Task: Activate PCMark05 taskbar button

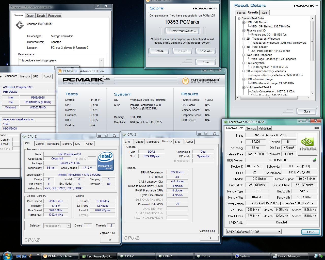Action: [x=60, y=256]
